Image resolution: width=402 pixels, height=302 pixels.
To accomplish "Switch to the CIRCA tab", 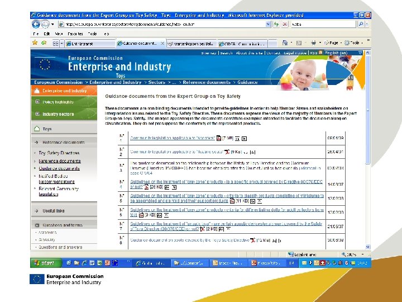I will (242, 44).
